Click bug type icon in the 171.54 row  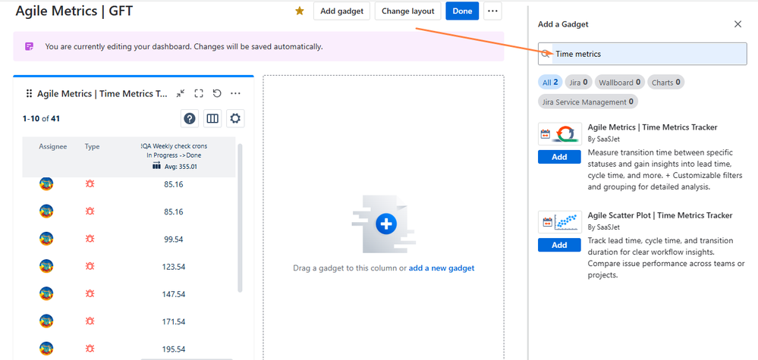(90, 321)
